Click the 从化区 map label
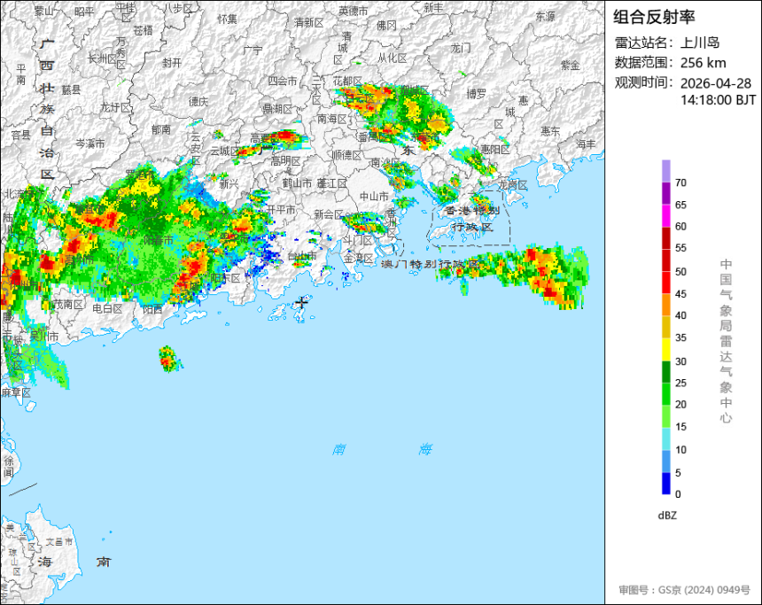762x605 pixels. tap(393, 58)
